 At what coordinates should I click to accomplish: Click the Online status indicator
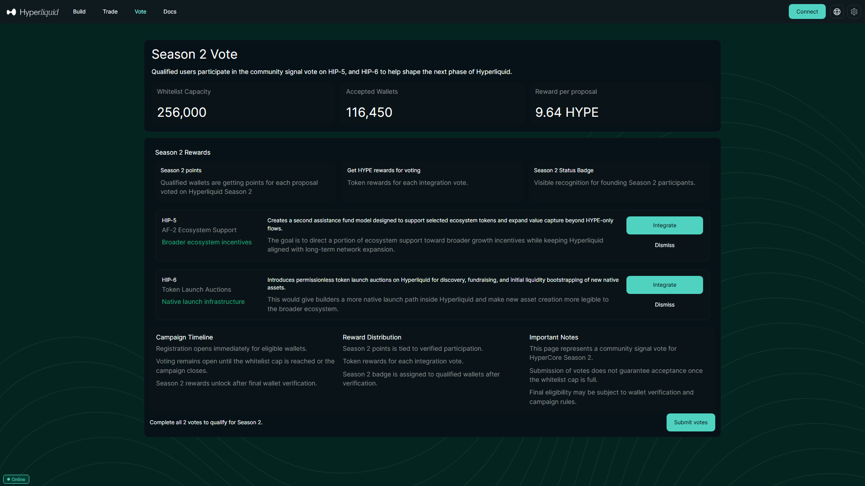(x=16, y=479)
